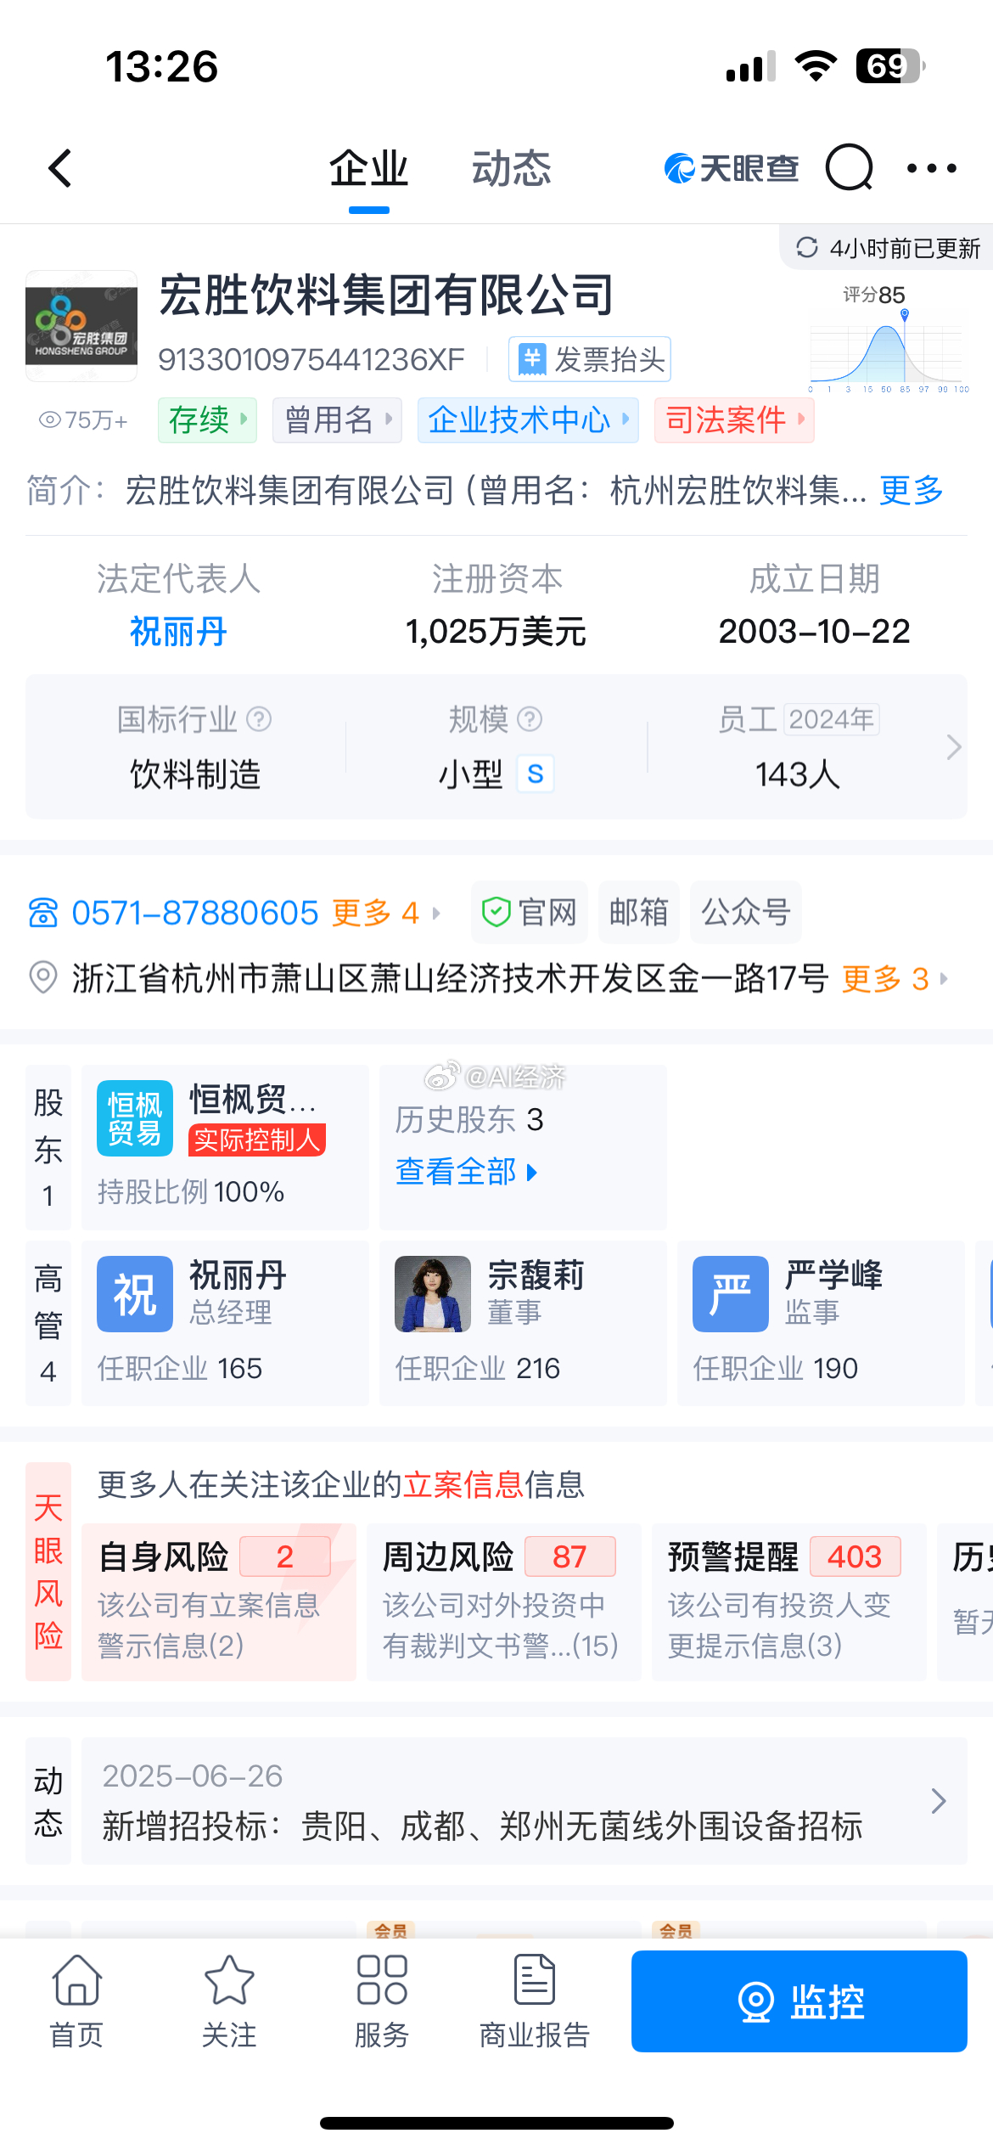Expand the 曾用名 tag
Screen dimensions: 993x2150
click(337, 419)
